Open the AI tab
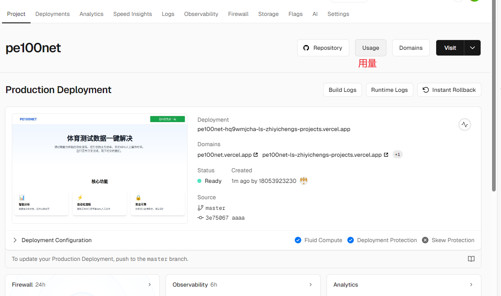The image size is (501, 296). [x=315, y=14]
